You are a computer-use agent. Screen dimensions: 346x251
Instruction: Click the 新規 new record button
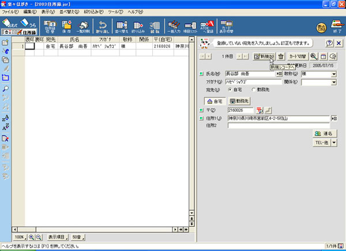point(264,56)
